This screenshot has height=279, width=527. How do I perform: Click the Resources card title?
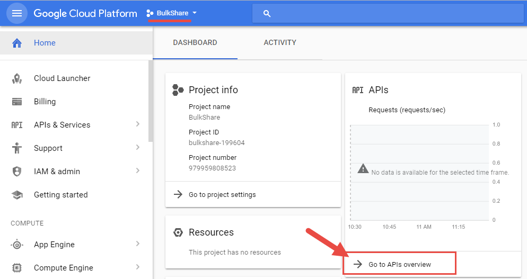pyautogui.click(x=211, y=232)
